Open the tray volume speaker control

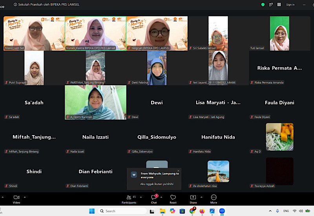301,211
